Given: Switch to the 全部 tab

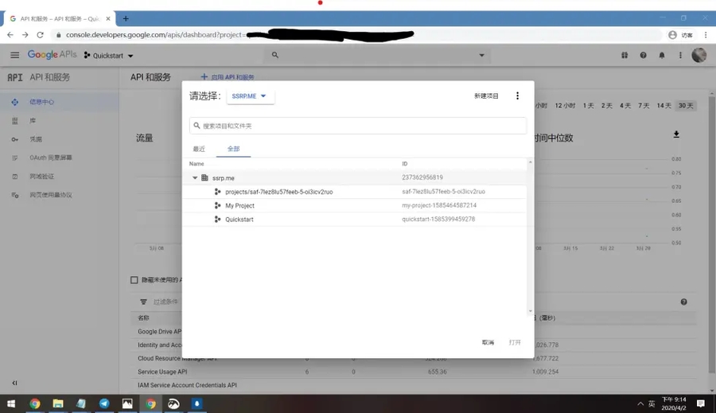Looking at the screenshot, I should [x=233, y=150].
